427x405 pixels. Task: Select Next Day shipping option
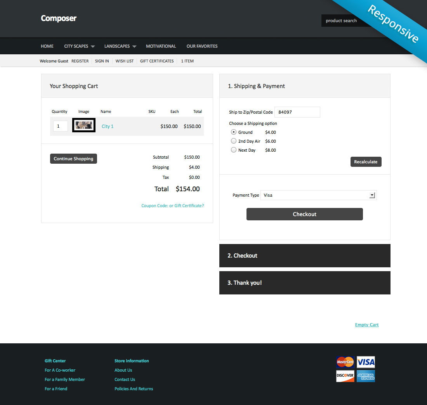[x=234, y=150]
